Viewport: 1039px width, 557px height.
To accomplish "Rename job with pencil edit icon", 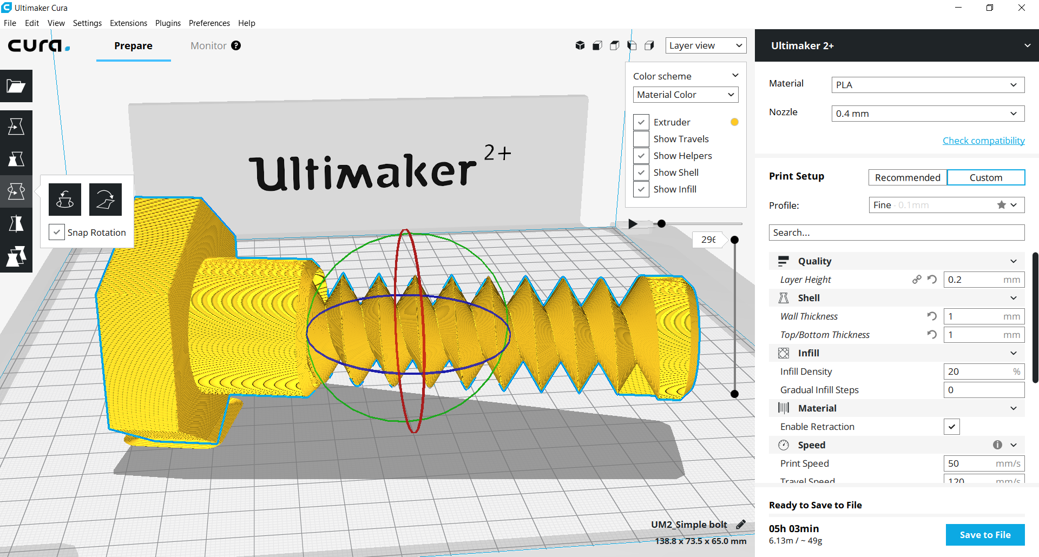I will (741, 524).
